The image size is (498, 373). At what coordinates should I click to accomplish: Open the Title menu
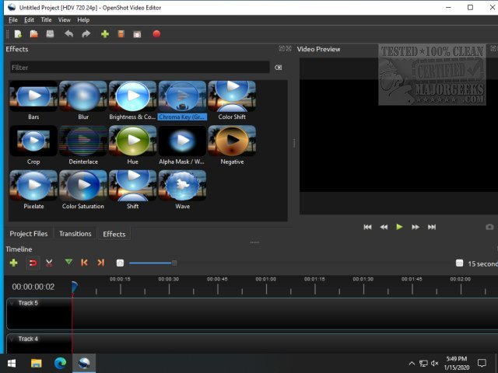(46, 19)
